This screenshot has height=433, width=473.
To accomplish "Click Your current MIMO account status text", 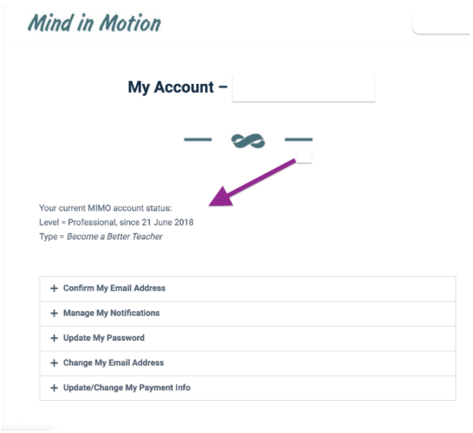I will (x=105, y=208).
